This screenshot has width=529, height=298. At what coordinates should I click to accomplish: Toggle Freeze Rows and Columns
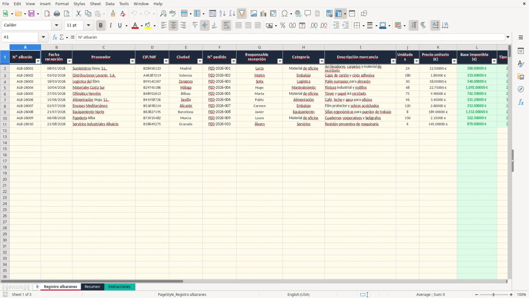pos(339,14)
